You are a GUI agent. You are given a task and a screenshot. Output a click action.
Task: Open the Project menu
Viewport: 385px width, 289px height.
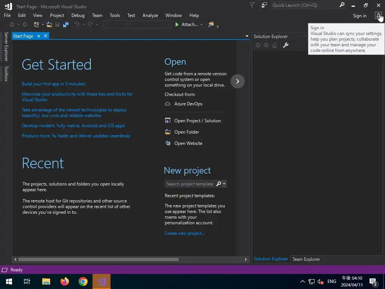(57, 15)
